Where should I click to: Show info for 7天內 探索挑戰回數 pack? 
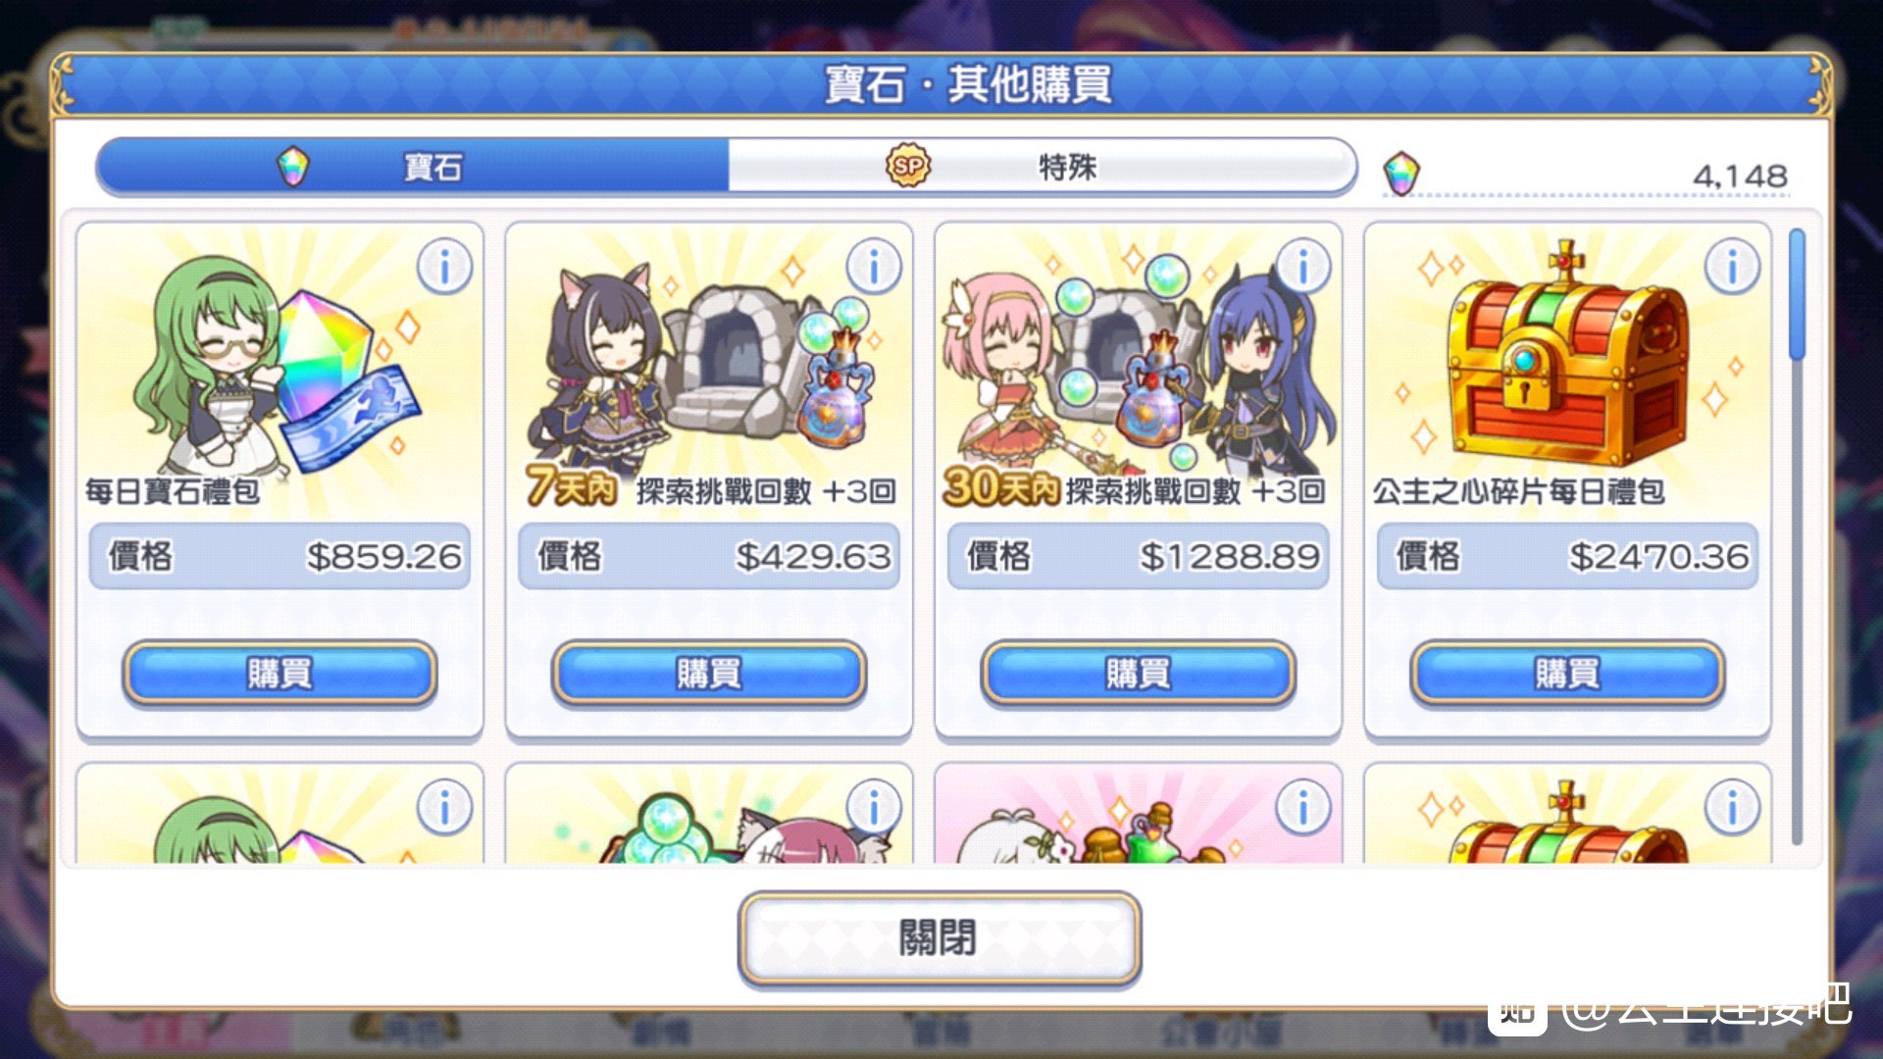pyautogui.click(x=874, y=267)
